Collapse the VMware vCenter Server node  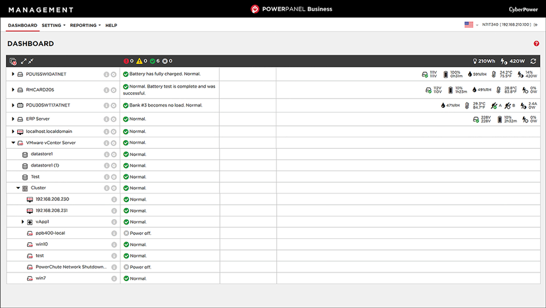click(x=13, y=143)
